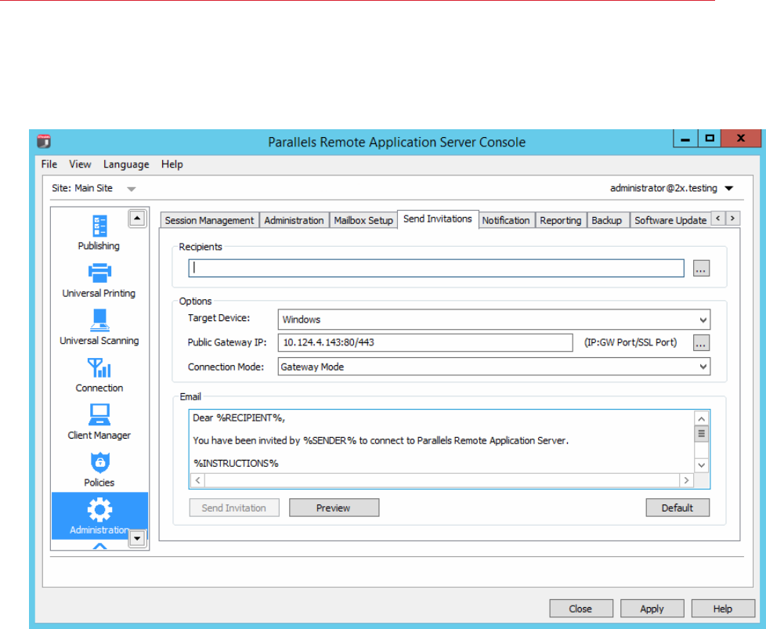The image size is (766, 629).
Task: Switch to Session Management tab
Action: pyautogui.click(x=210, y=220)
